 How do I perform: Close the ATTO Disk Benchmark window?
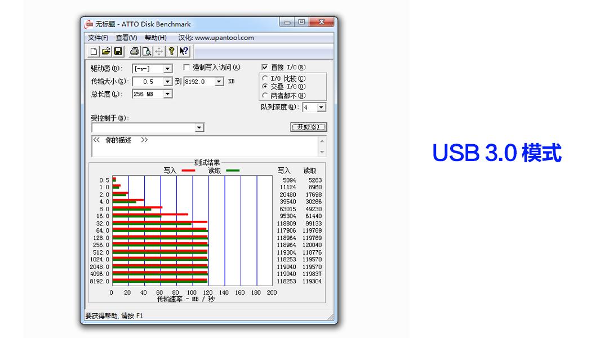pos(322,22)
